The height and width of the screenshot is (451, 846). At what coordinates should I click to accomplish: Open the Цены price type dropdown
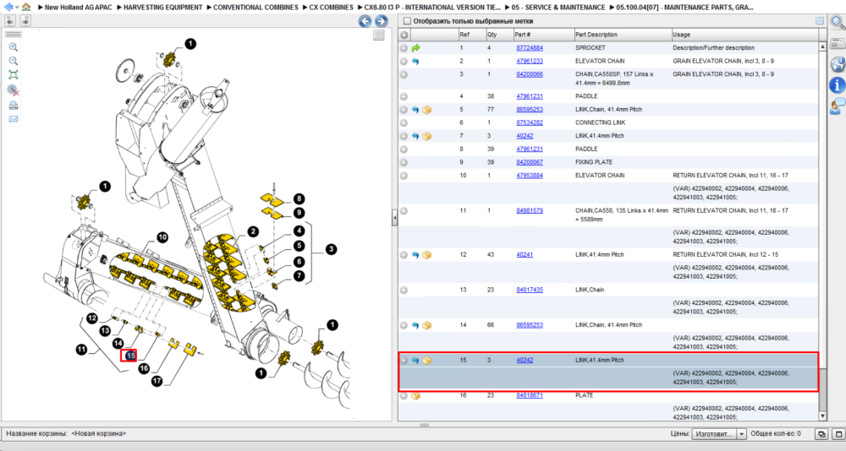pyautogui.click(x=742, y=434)
